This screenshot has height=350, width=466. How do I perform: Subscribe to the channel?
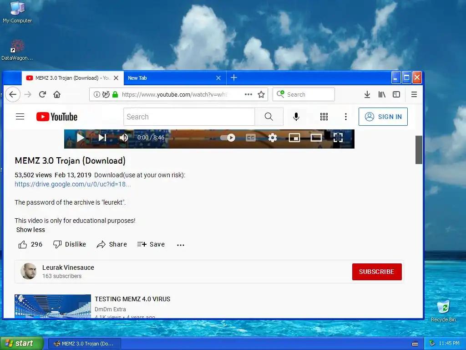pos(377,272)
